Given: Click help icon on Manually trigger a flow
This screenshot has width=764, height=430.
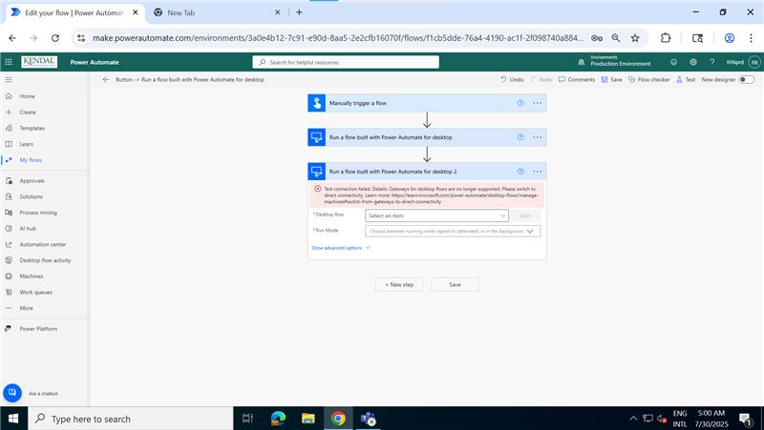Looking at the screenshot, I should (520, 103).
